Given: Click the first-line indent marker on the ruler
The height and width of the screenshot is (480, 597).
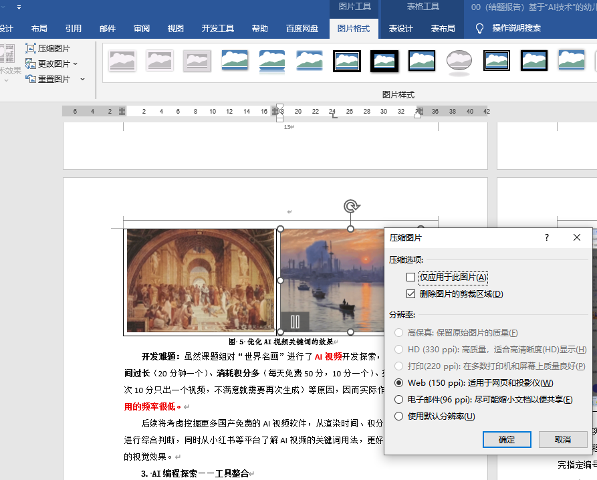Looking at the screenshot, I should pos(280,108).
